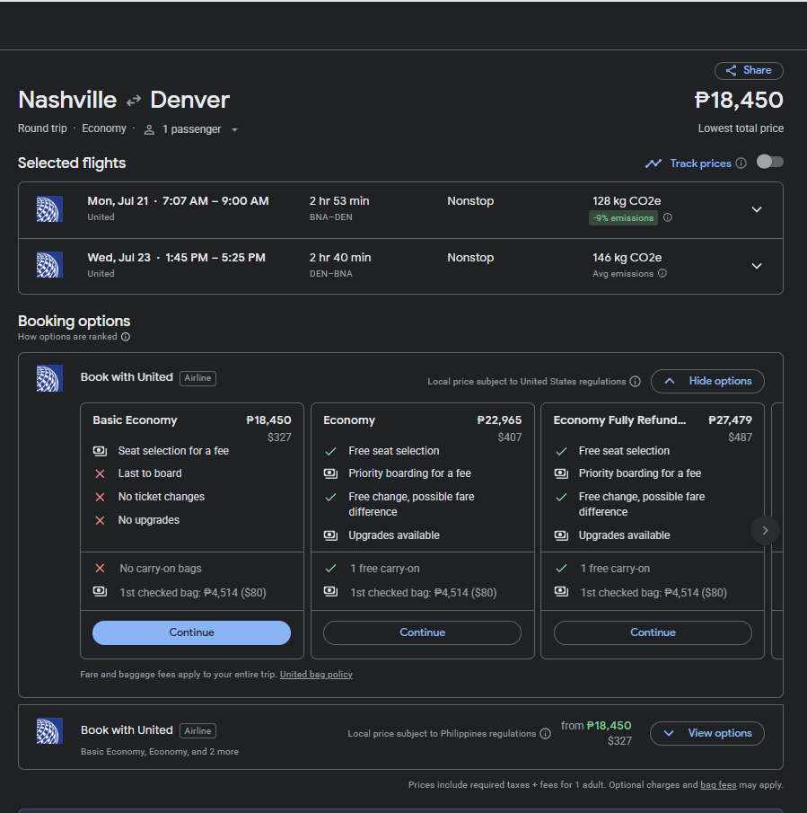This screenshot has width=807, height=813.
Task: Expand the Wed, Jul 23 flight details
Action: click(x=757, y=266)
